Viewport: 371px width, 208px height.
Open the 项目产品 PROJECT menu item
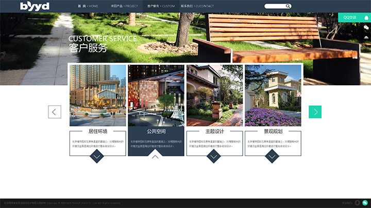[124, 6]
